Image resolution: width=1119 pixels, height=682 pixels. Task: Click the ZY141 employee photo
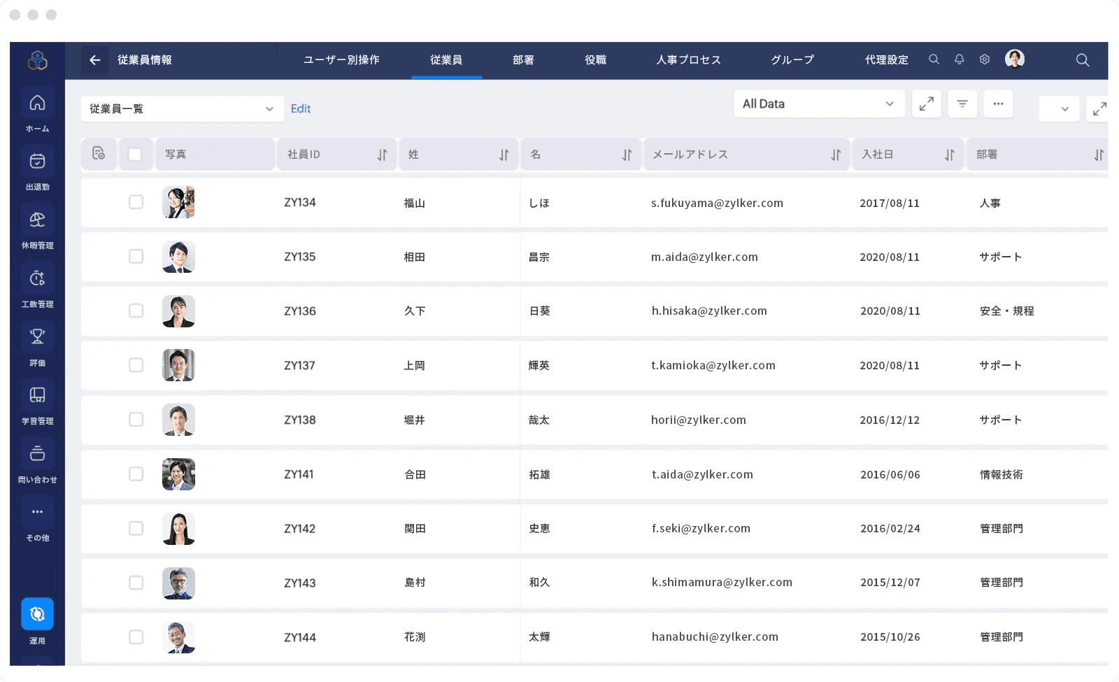pyautogui.click(x=178, y=474)
